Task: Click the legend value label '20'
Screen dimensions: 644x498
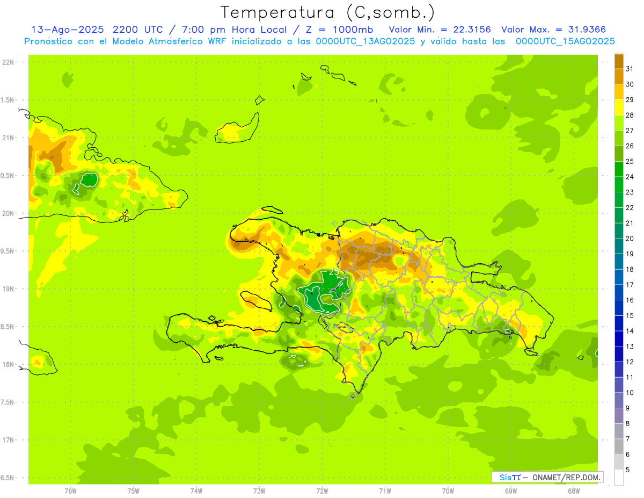Action: point(630,239)
